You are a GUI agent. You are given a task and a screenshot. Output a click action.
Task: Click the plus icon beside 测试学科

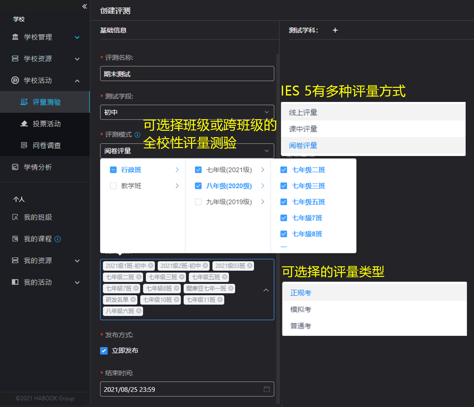335,30
